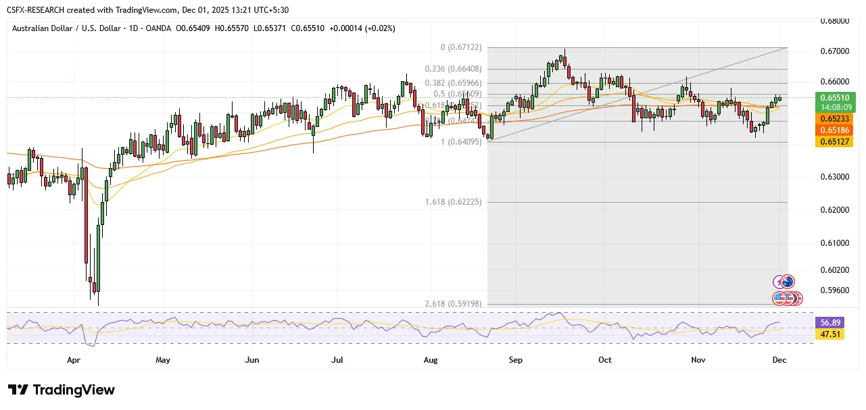
Task: Click the Australian flag event icon
Action: pos(788,282)
